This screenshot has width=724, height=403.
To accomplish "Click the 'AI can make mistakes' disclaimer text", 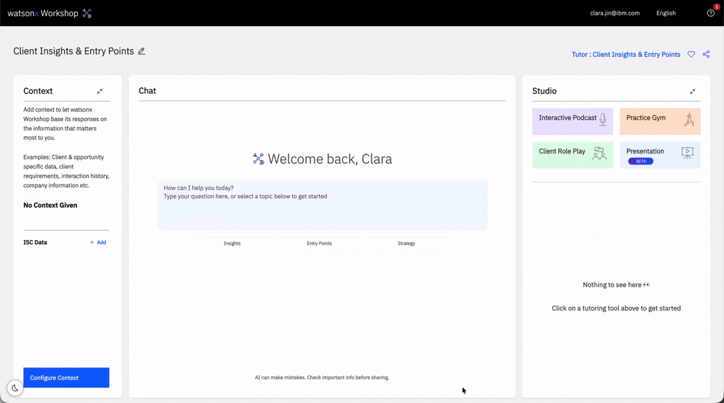I will point(322,378).
